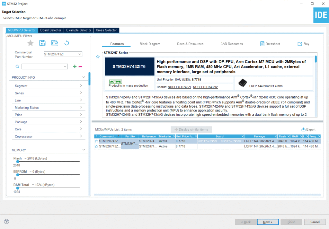
Task: Click the star column header in the list
Action: click(96, 136)
